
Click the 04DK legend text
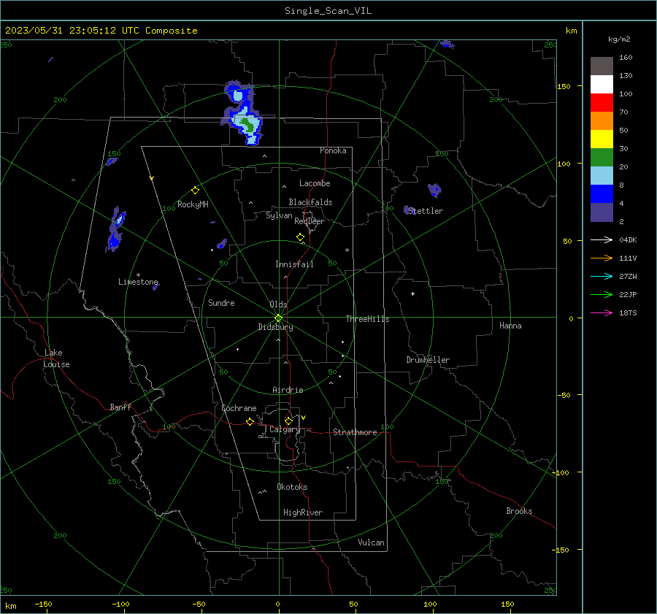628,239
